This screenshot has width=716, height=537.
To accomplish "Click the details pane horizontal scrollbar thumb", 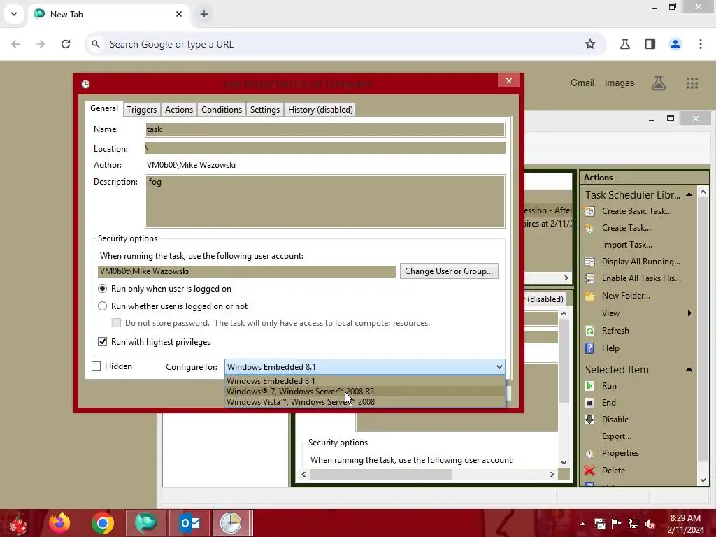I will click(381, 475).
